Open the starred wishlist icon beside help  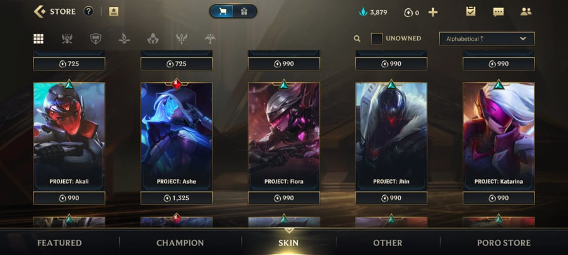click(x=114, y=11)
